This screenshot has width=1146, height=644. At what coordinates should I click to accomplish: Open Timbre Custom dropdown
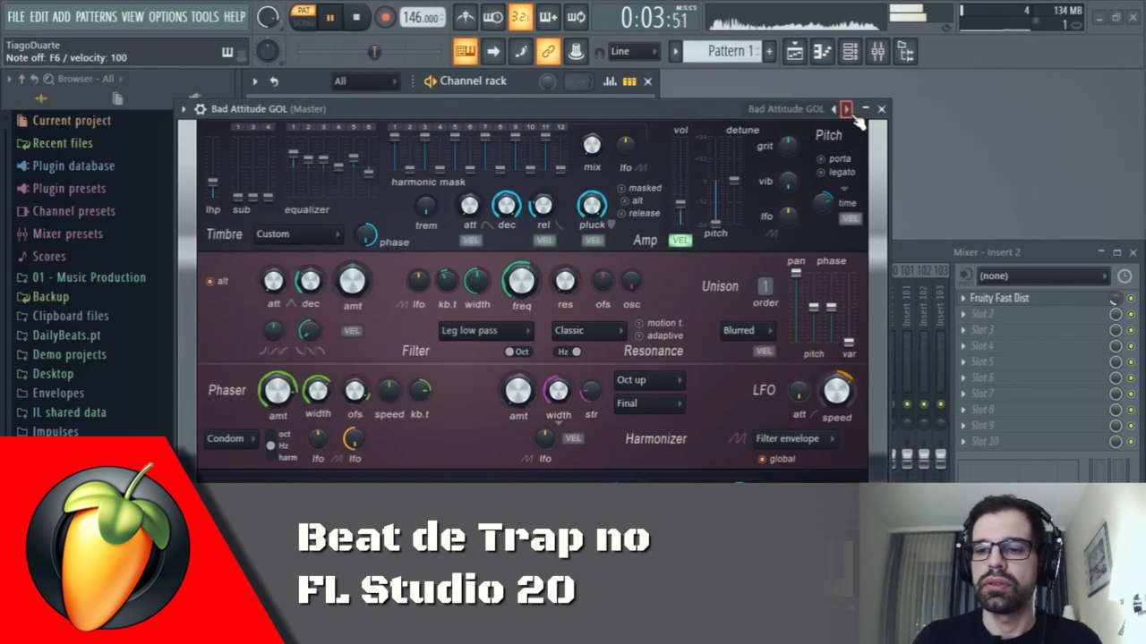pos(298,234)
